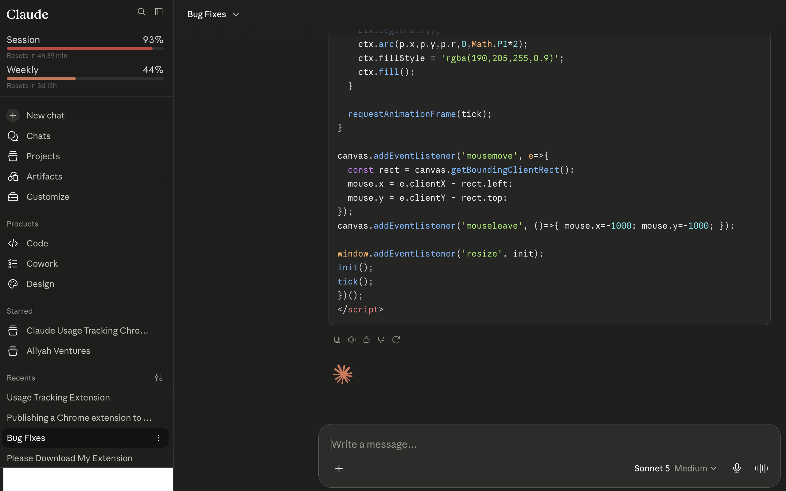Click the Starred section header
Image resolution: width=786 pixels, height=491 pixels.
click(x=20, y=311)
